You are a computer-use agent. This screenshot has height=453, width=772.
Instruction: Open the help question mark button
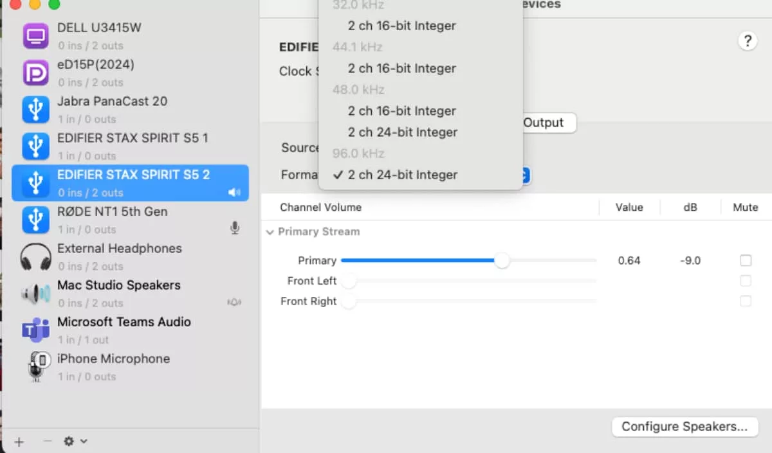click(747, 42)
